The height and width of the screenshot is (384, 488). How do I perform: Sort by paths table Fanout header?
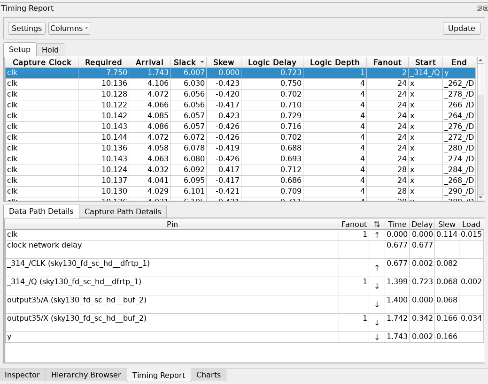pyautogui.click(x=387, y=62)
